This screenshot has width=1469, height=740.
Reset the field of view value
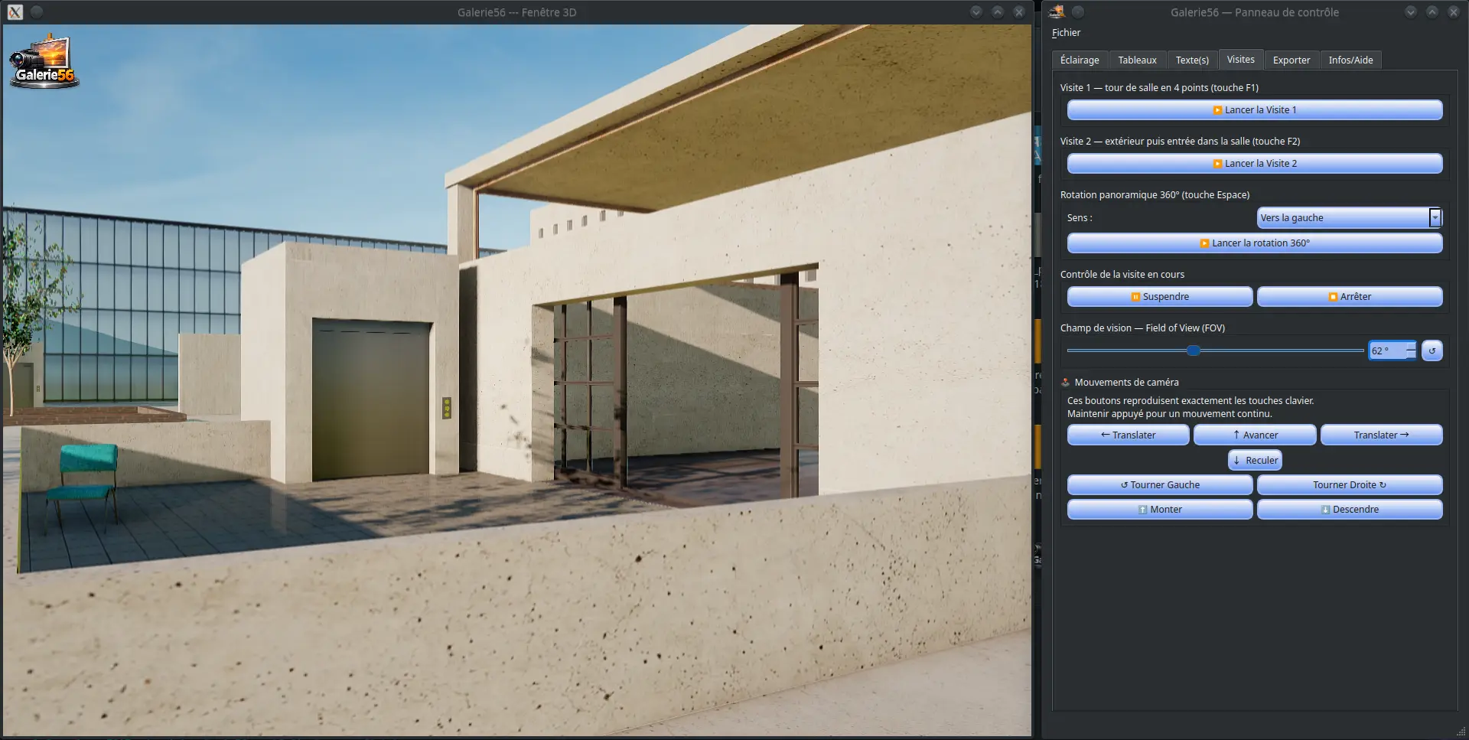(x=1432, y=350)
